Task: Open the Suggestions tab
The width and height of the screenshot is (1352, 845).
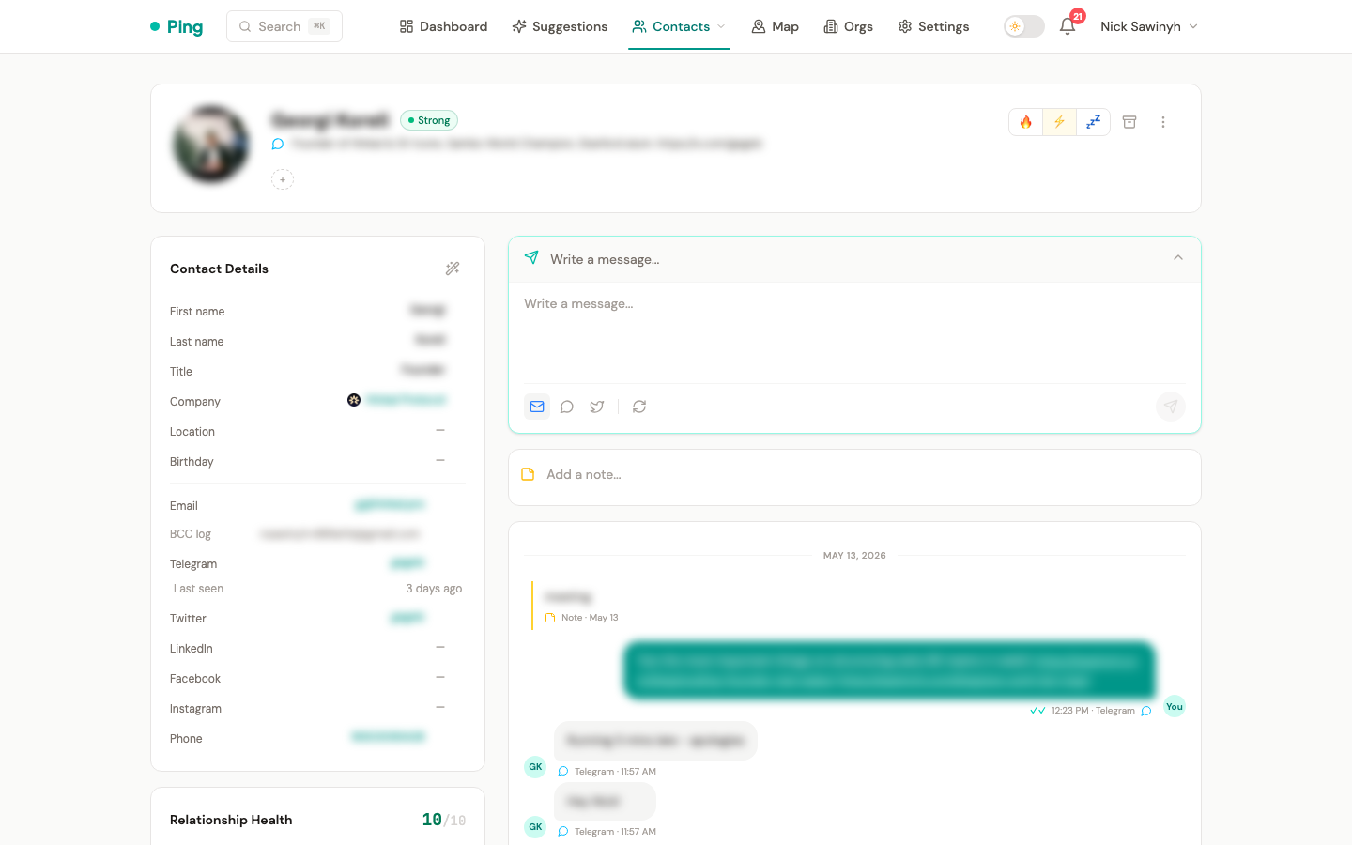Action: [x=560, y=26]
